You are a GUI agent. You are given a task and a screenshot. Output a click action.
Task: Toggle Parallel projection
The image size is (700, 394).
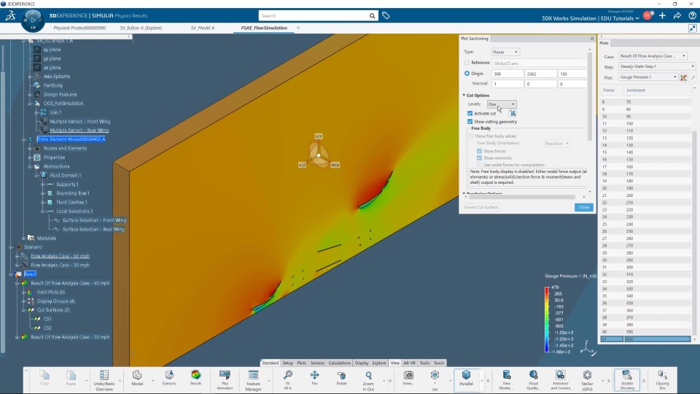tap(466, 378)
